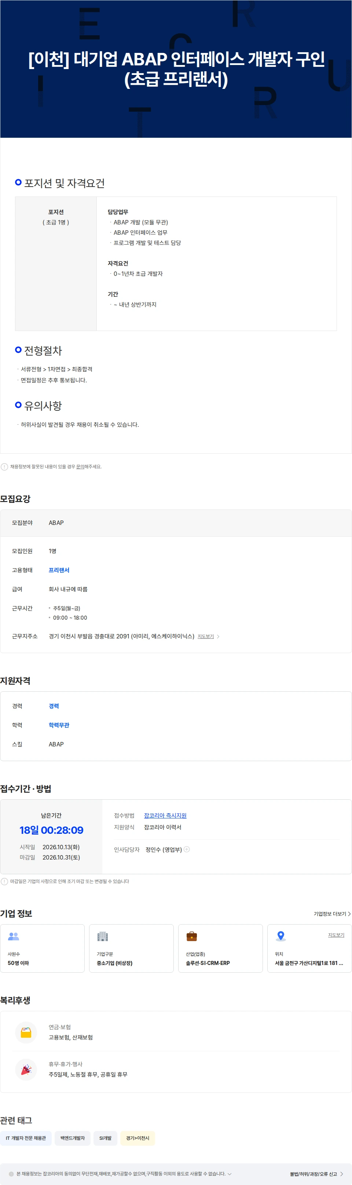Click the ABAP 개발 (모듈 무관) line
The width and height of the screenshot is (352, 1185).
(141, 222)
